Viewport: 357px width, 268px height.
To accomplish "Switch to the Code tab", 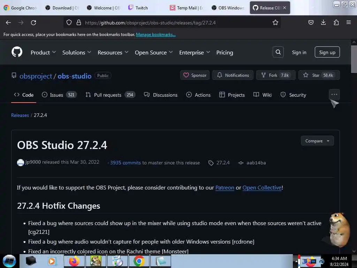I will tap(24, 95).
